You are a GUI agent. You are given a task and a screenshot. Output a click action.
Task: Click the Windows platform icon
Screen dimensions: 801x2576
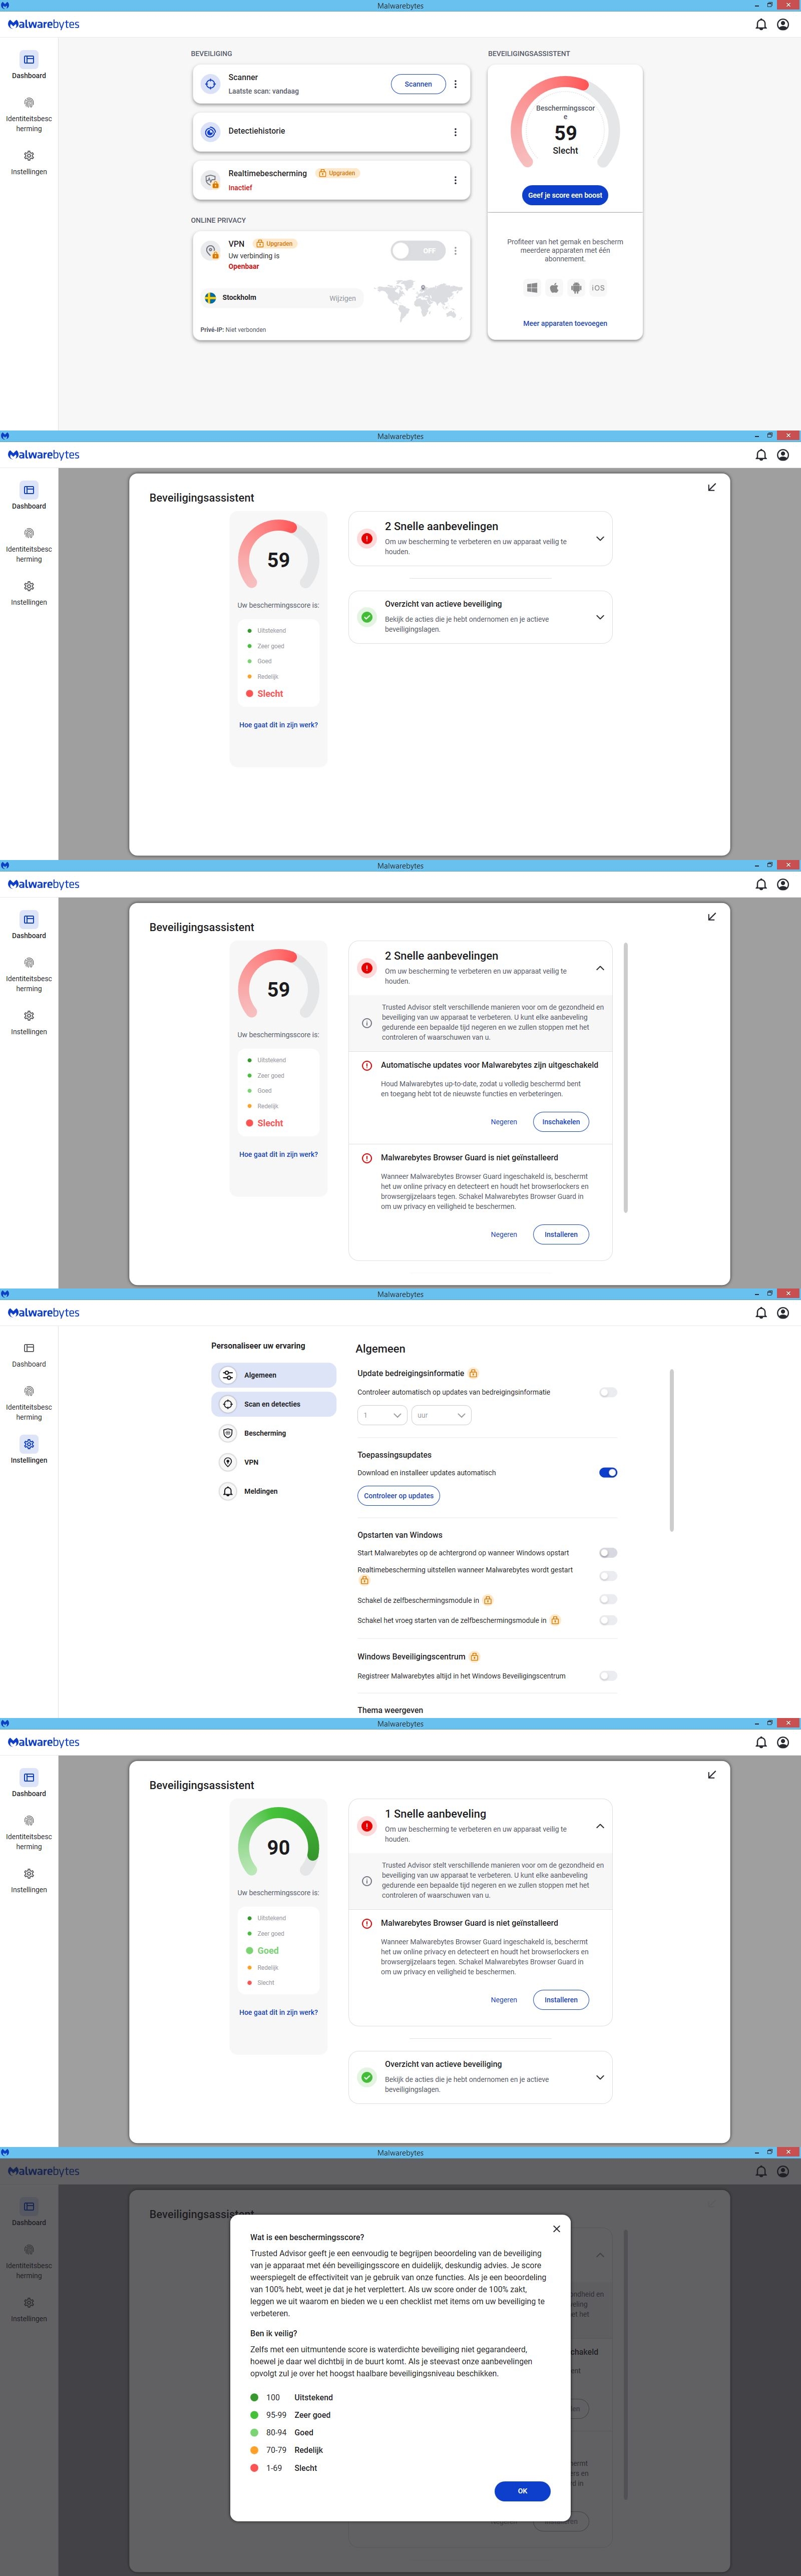(532, 288)
